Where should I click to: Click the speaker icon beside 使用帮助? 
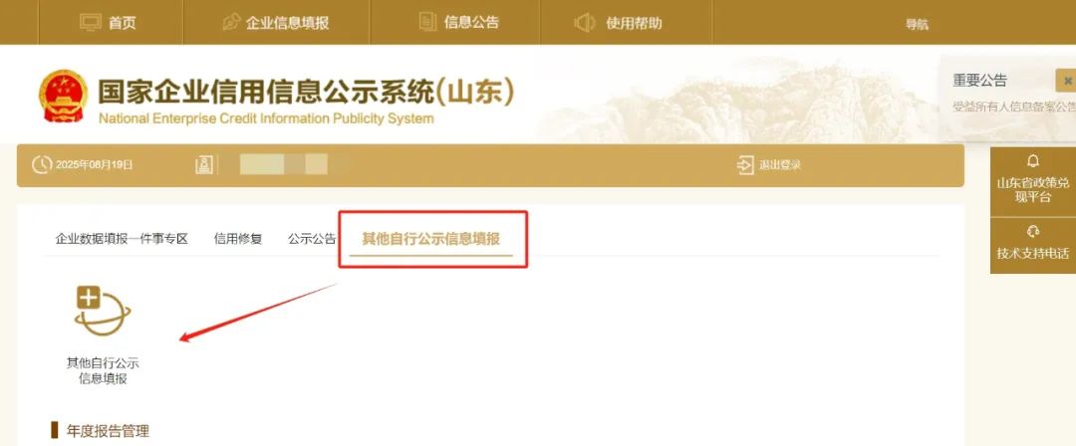584,23
